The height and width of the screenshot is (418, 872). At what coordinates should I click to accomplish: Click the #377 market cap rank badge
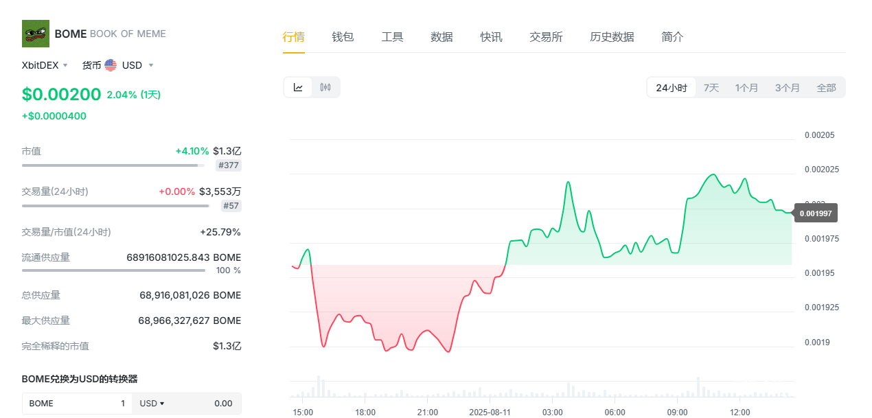pos(229,165)
